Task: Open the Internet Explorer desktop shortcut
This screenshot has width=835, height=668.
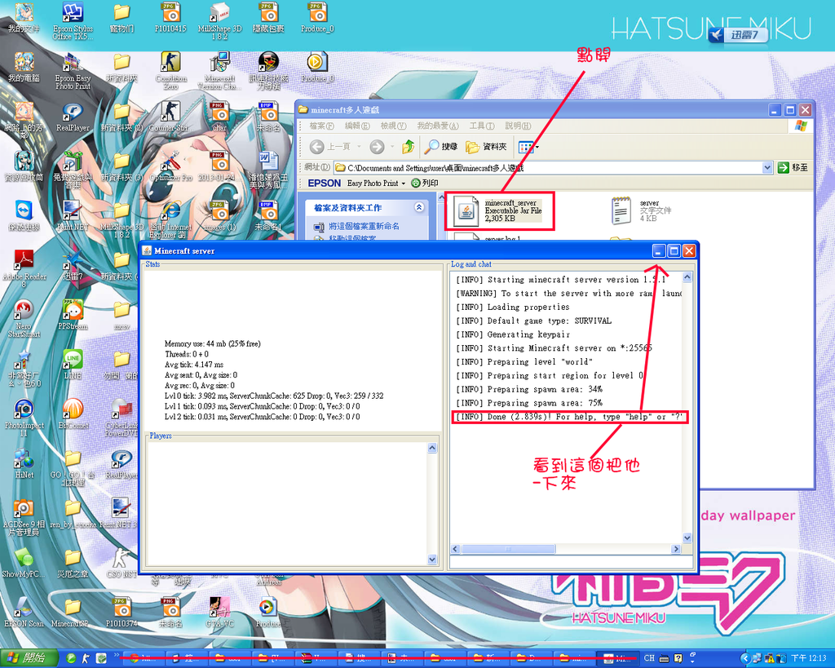Action: click(x=171, y=219)
